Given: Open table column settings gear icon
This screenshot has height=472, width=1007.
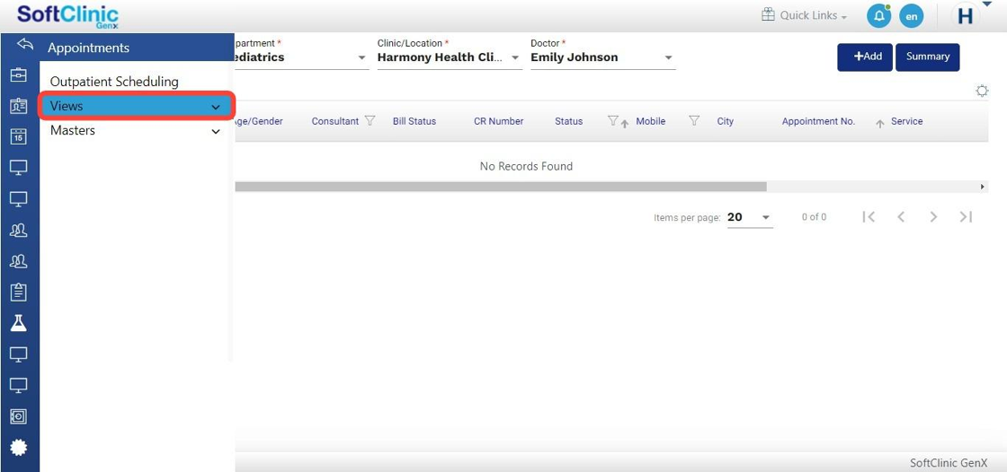Looking at the screenshot, I should [x=982, y=91].
